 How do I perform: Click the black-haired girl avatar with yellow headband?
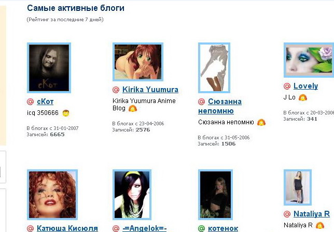[x=132, y=195]
